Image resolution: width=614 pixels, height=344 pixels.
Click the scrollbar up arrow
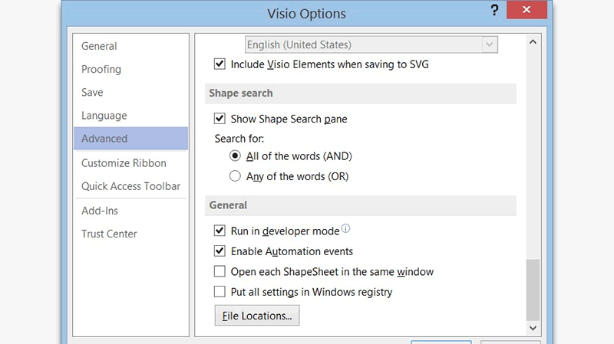coord(533,42)
